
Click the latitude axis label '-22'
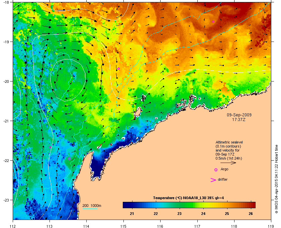tap(6, 160)
